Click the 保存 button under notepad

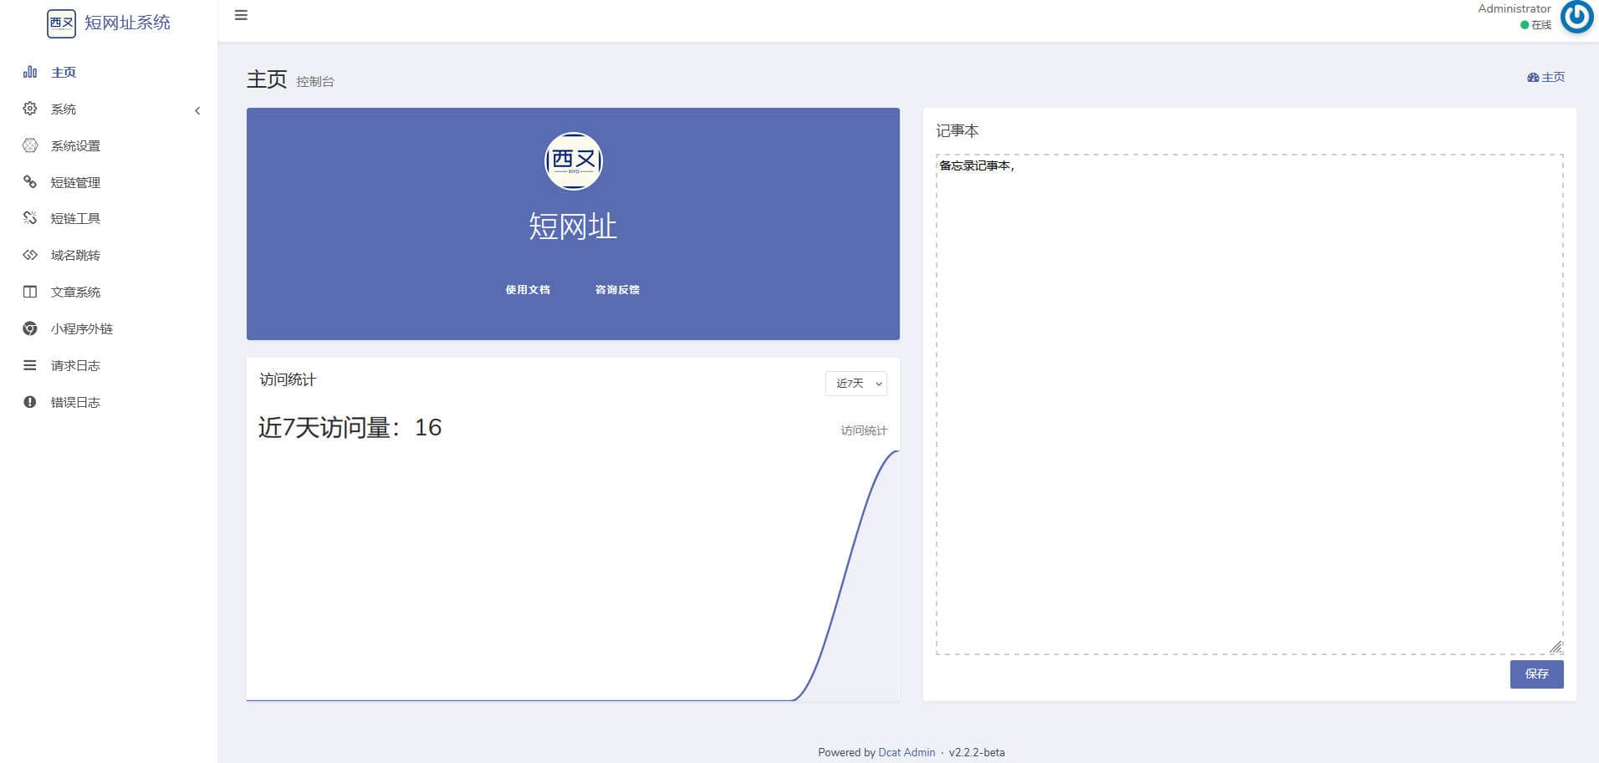pyautogui.click(x=1535, y=674)
